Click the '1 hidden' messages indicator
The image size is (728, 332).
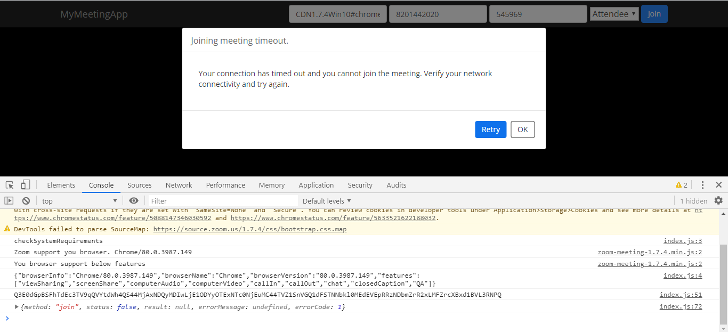tap(693, 201)
